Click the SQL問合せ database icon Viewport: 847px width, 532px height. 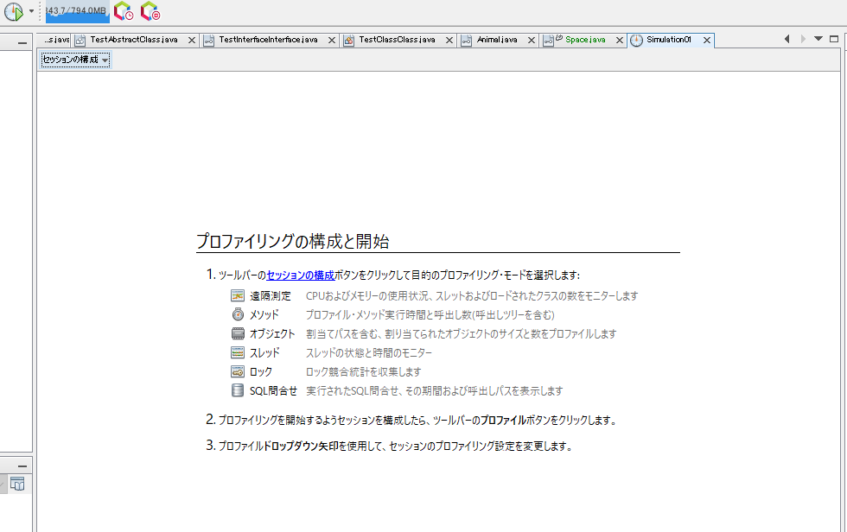(238, 390)
